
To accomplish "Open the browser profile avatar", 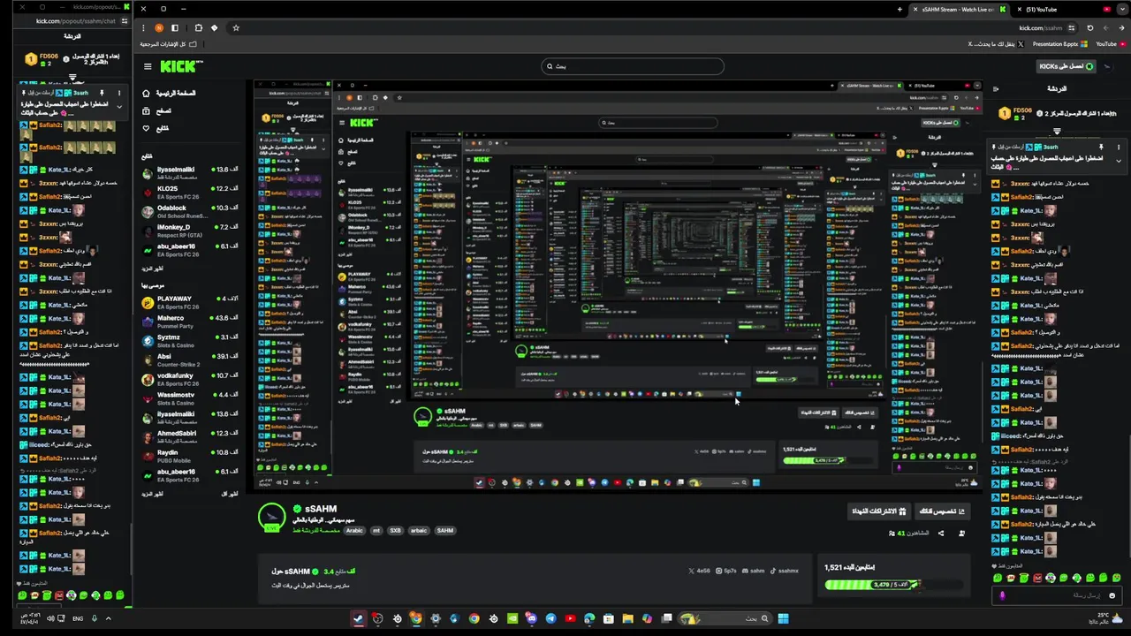I will (159, 27).
